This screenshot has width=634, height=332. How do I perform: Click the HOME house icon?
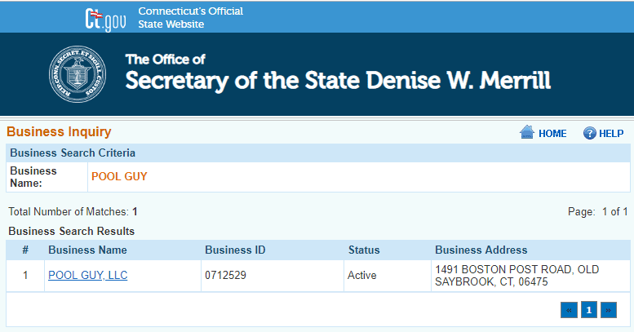[x=526, y=133]
